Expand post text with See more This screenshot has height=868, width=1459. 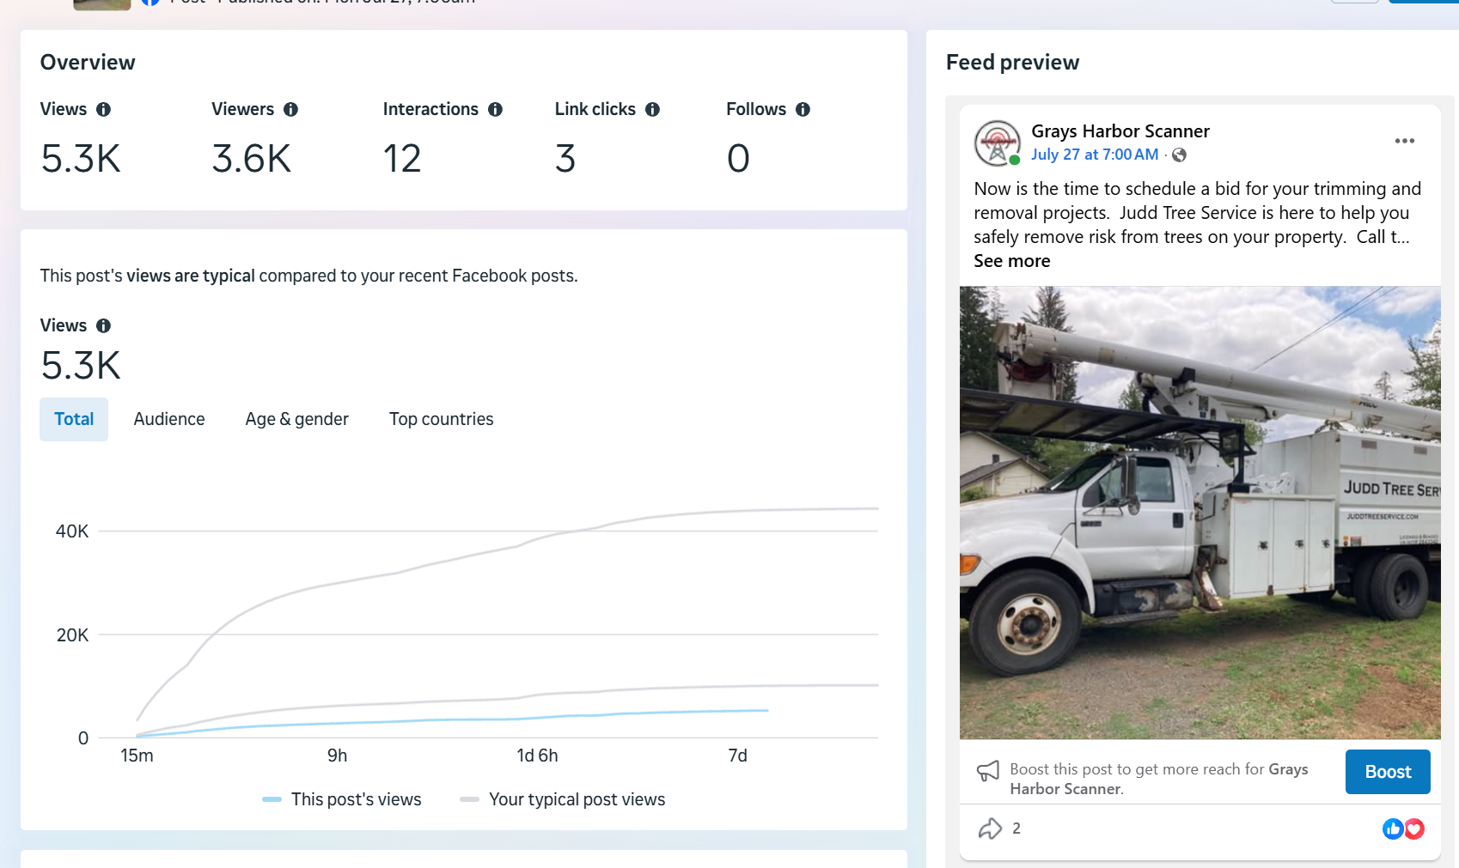click(1011, 261)
